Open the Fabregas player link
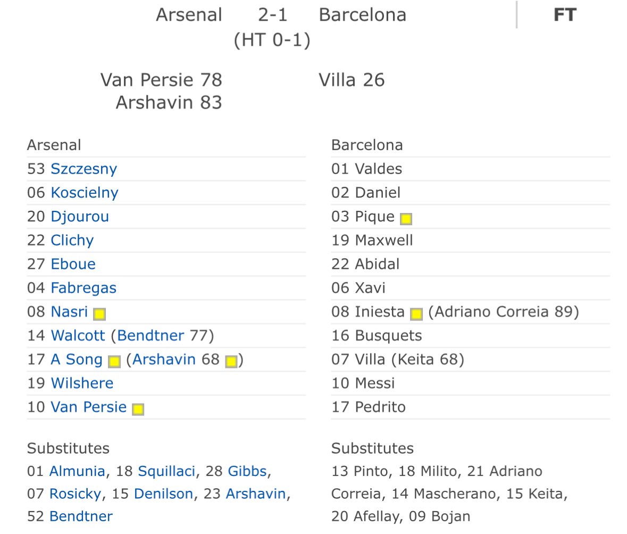The image size is (627, 534). tap(83, 288)
